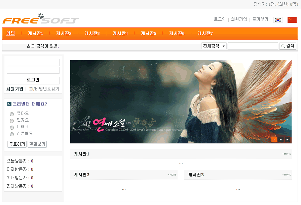
Task: Switch to Chinese language flag
Action: pyautogui.click(x=292, y=20)
